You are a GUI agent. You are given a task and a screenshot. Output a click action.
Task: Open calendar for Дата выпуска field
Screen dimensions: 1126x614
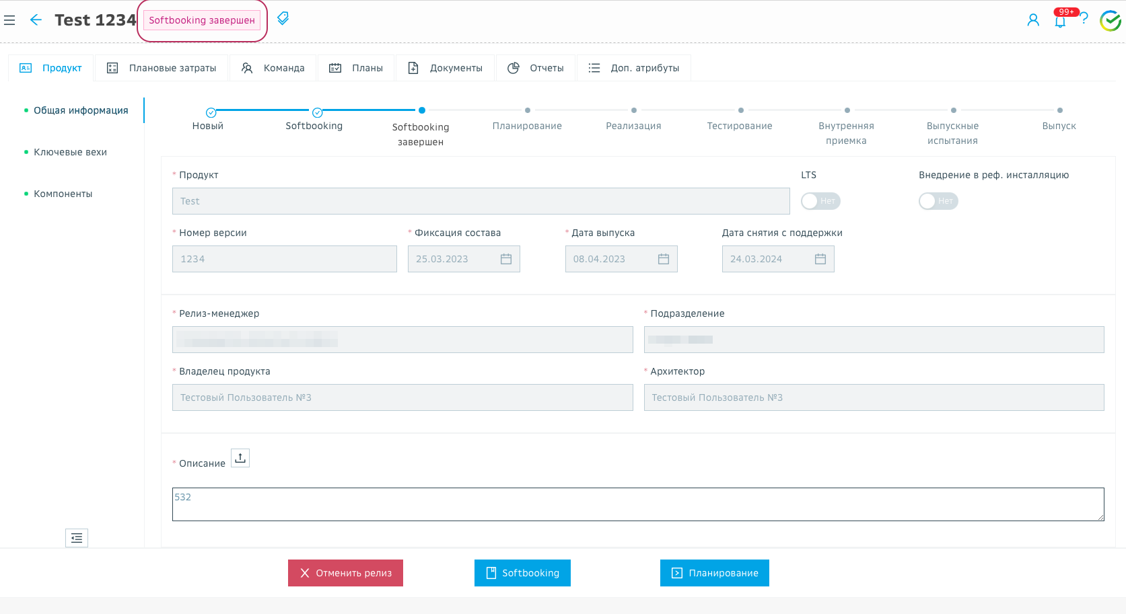(x=664, y=259)
